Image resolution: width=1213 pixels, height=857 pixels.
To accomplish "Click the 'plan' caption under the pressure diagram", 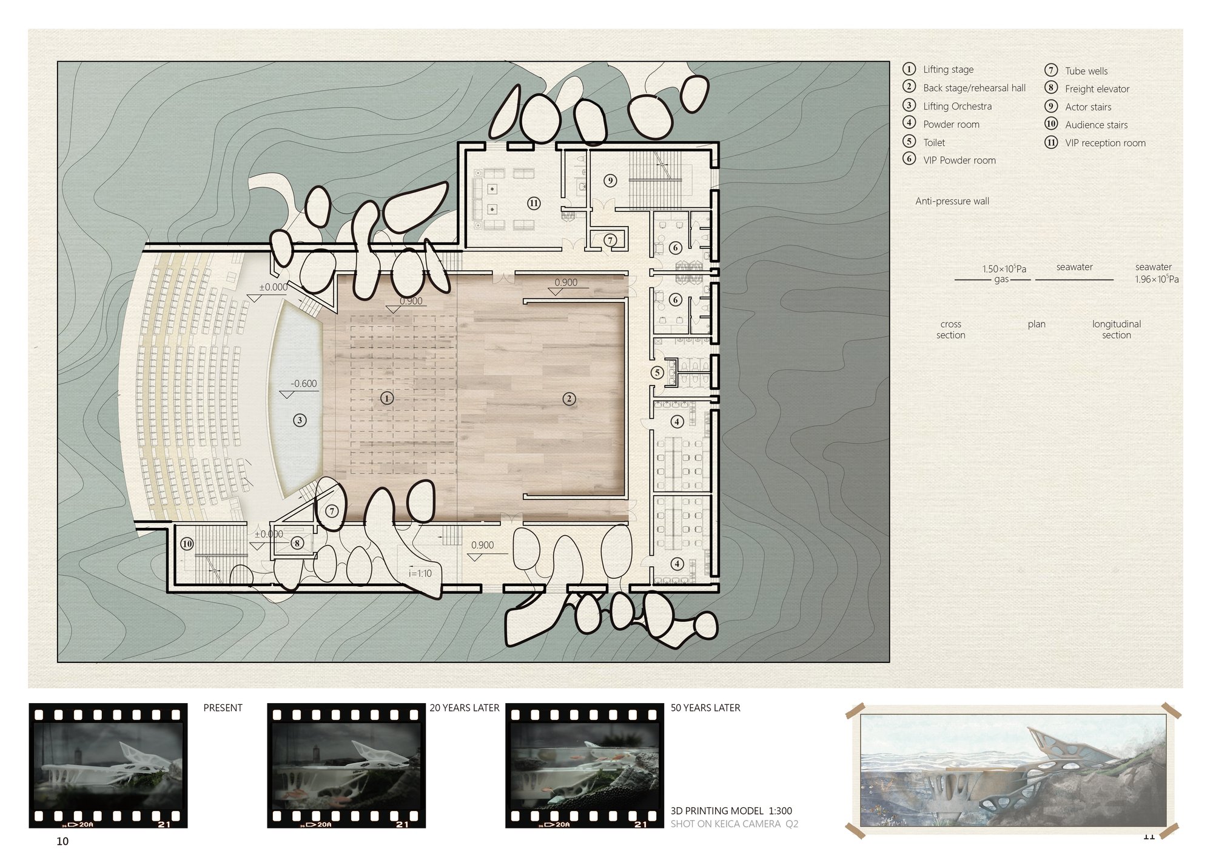I will tap(1037, 324).
